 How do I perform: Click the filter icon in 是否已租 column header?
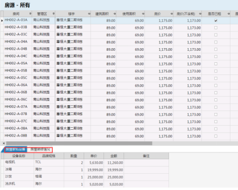[x=228, y=14]
